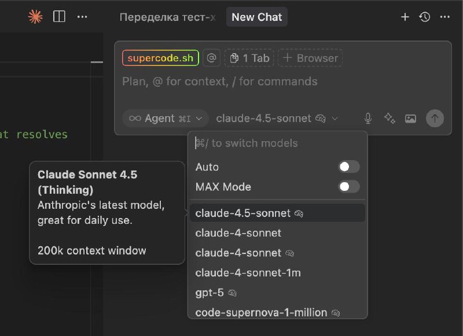Turn on MAX Mode toggle

[349, 187]
